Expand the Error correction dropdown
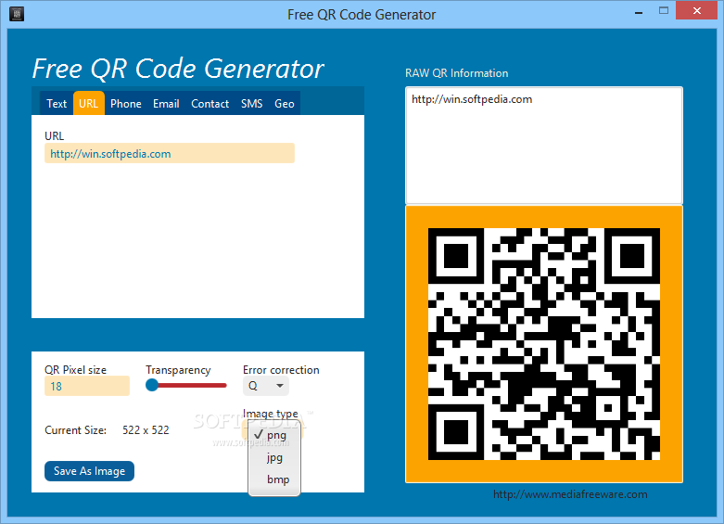724x524 pixels. coord(266,386)
